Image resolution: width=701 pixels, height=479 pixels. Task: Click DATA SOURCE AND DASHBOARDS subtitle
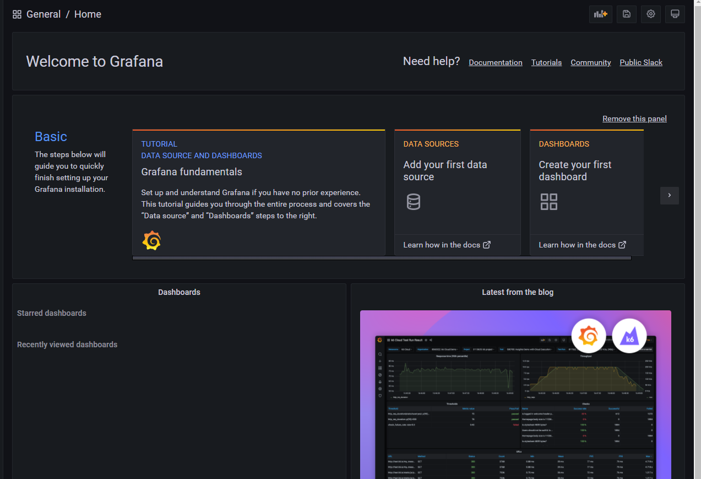202,155
